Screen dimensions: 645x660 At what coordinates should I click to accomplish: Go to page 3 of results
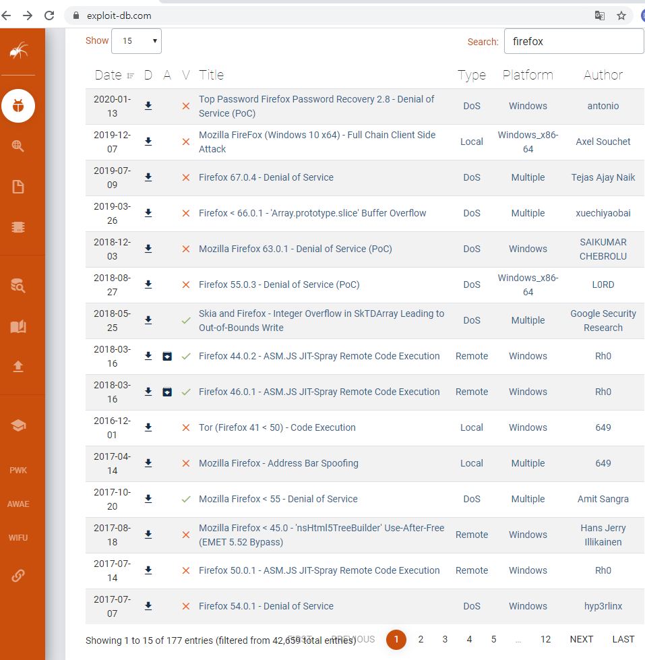[x=445, y=639]
